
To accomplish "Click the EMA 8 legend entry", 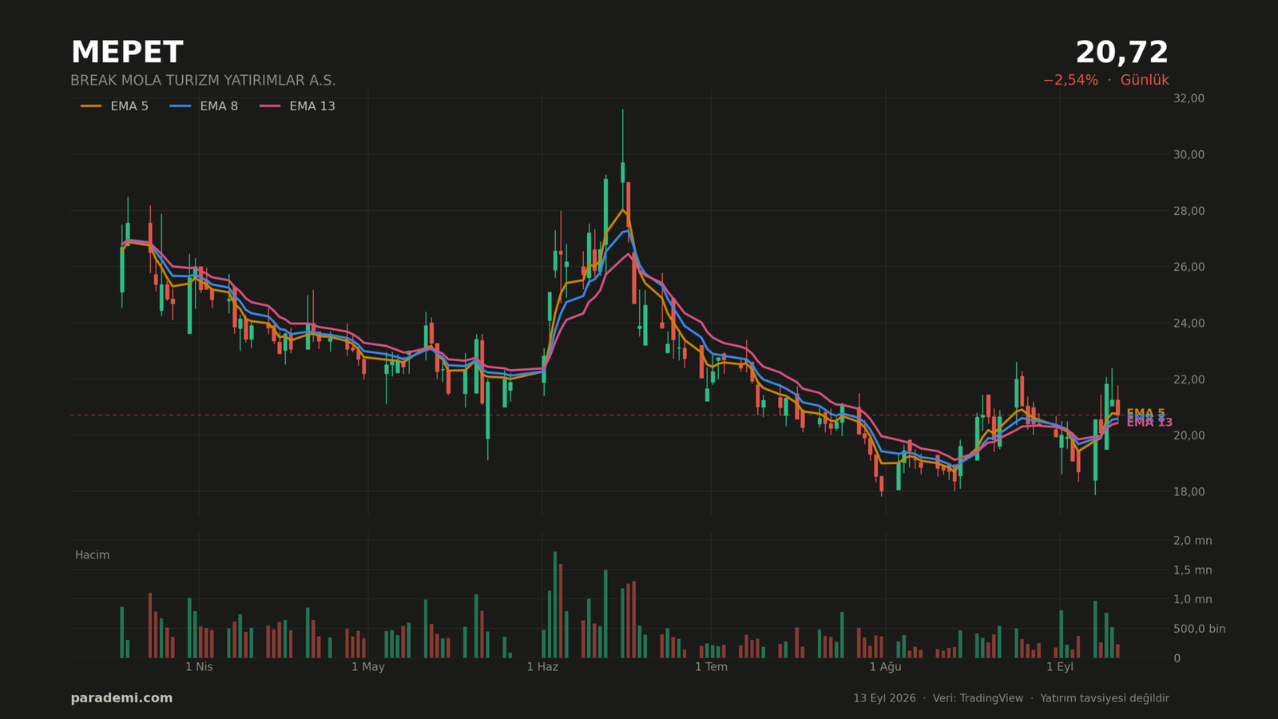I will [x=204, y=106].
